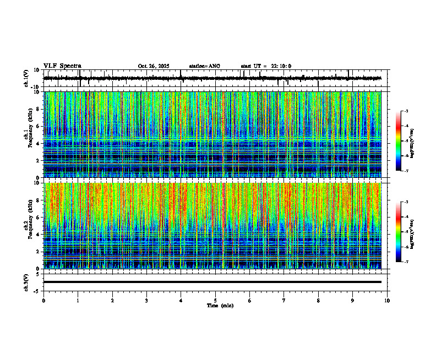Image resolution: width=436 pixels, height=337 pixels.
Task: Click ch.2 frequency axis tick "4"
Action: click(x=38, y=235)
